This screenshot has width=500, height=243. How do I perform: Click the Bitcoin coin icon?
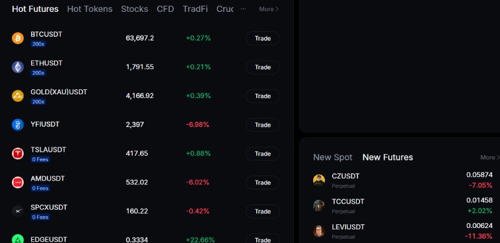tap(18, 38)
